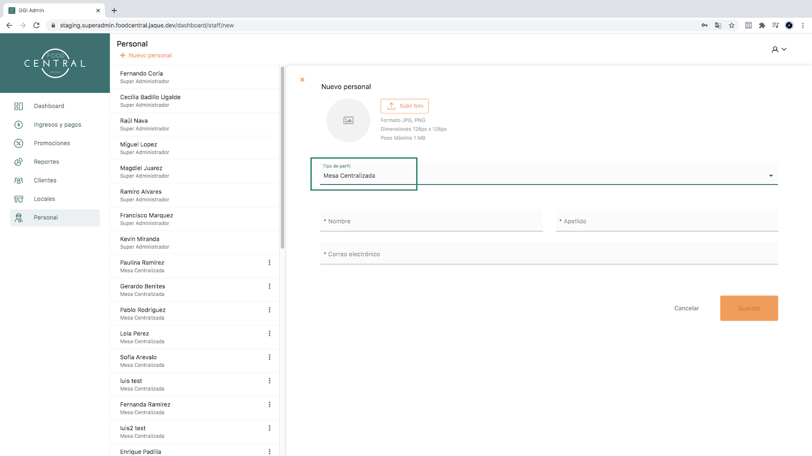
Task: Click the browser address bar URL
Action: tap(147, 25)
